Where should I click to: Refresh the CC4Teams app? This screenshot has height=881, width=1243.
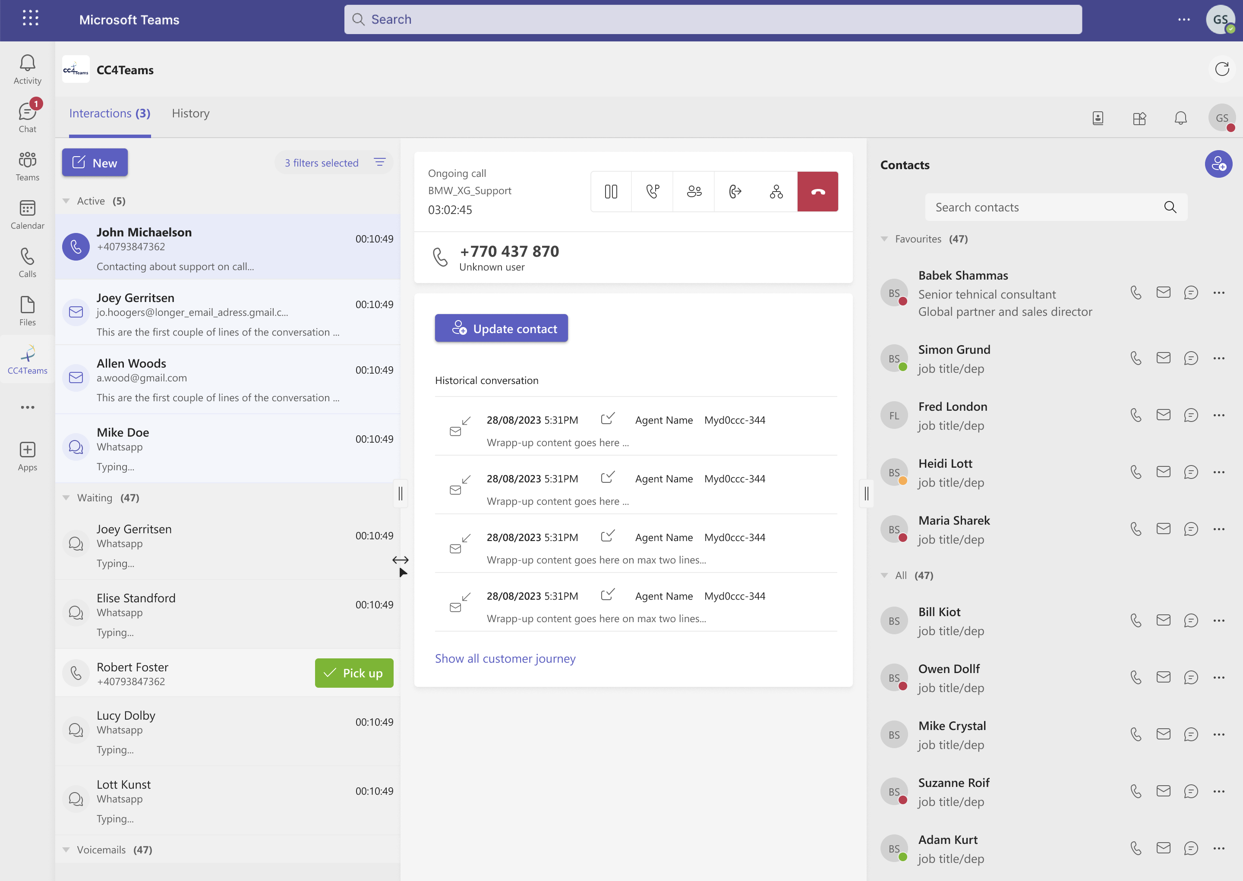point(1222,69)
